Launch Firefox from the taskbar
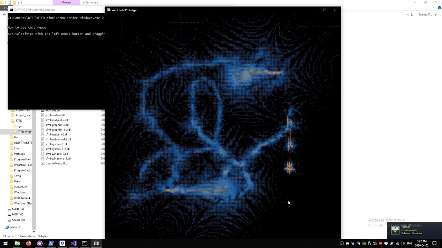Viewport: 442px width, 248px height. (28, 244)
